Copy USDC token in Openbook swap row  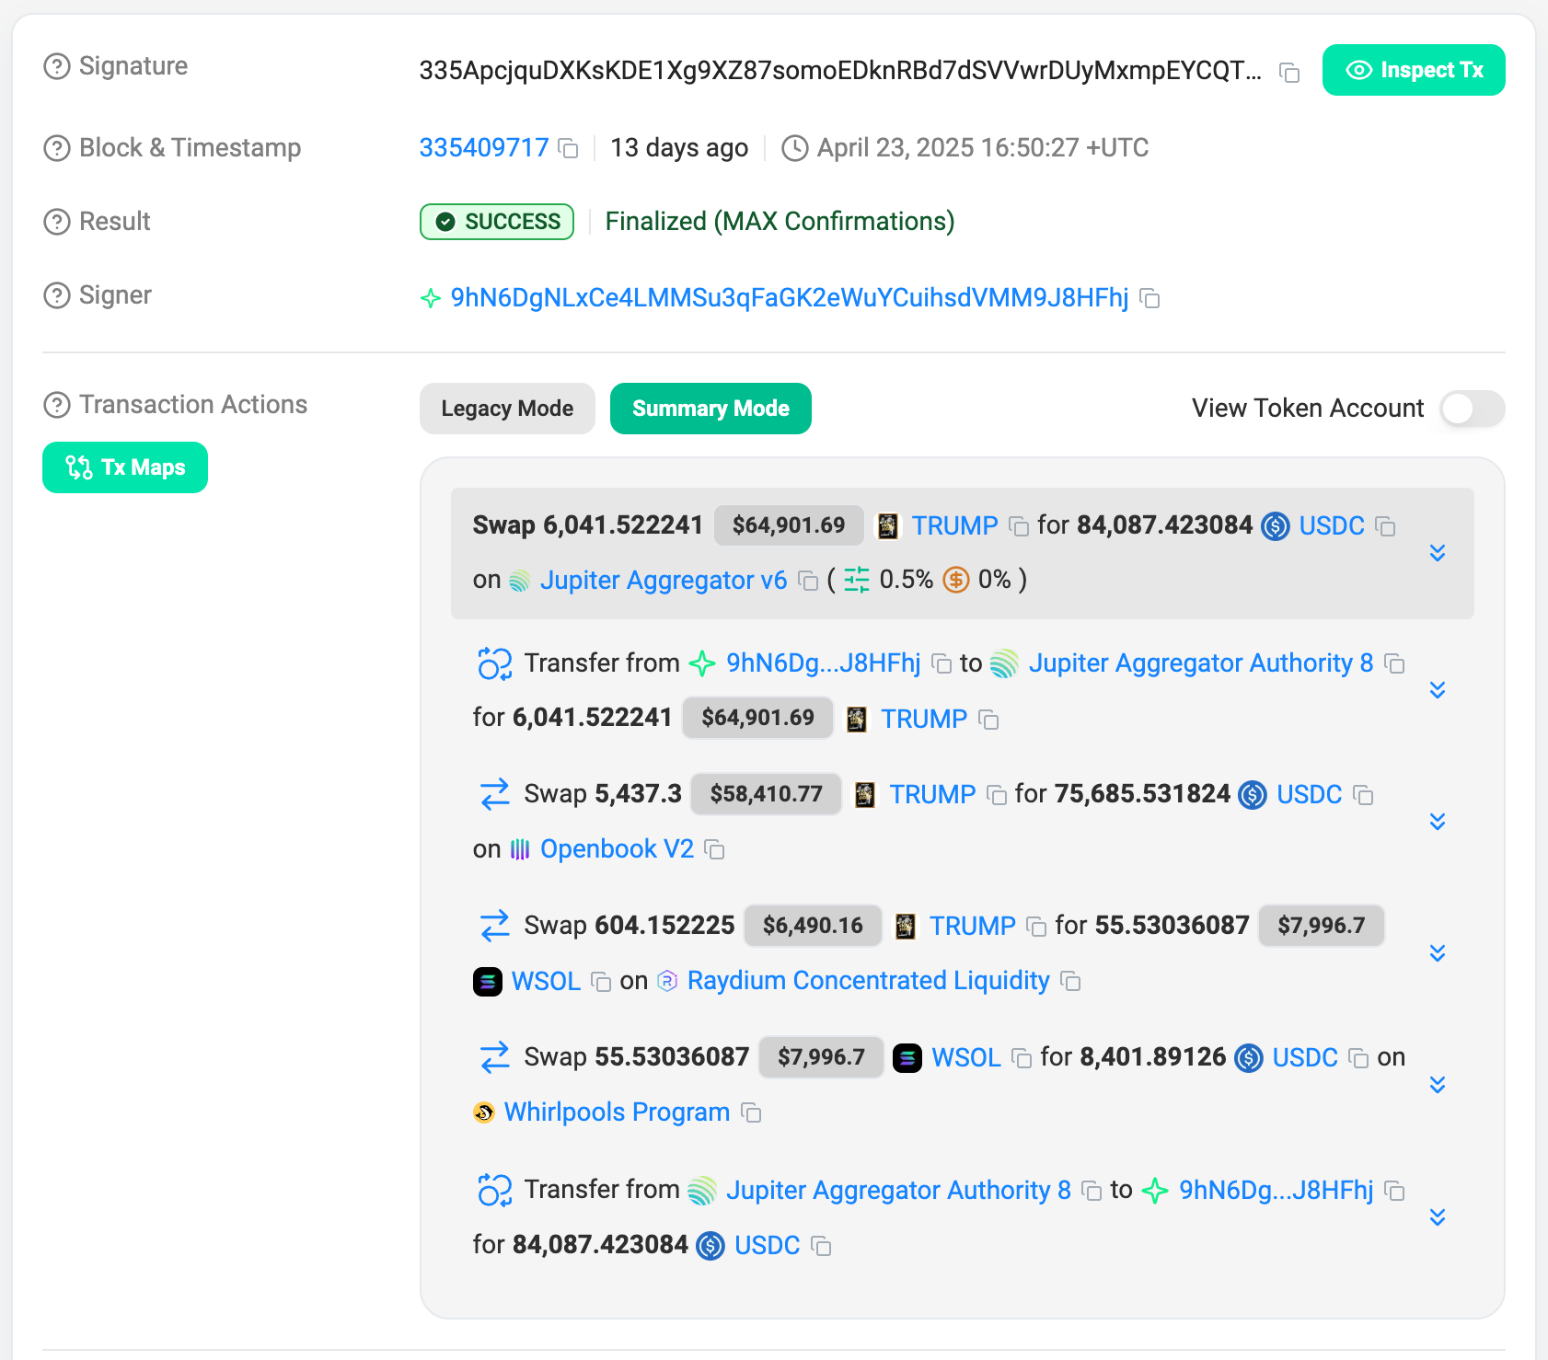pyautogui.click(x=1363, y=795)
